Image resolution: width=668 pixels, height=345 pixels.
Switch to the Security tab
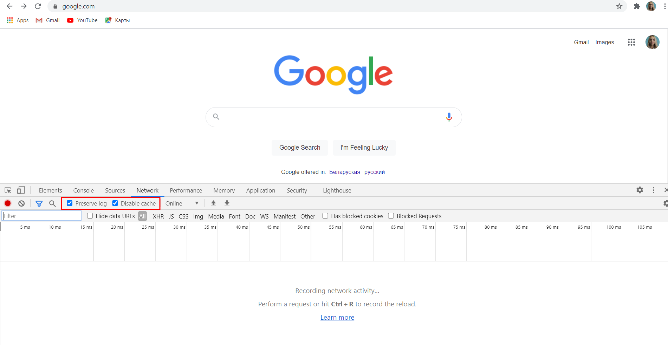pyautogui.click(x=297, y=190)
